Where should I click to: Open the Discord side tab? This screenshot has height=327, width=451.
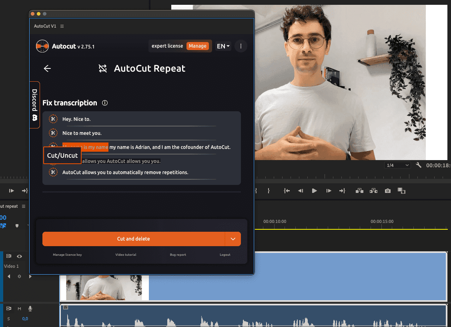coord(34,105)
